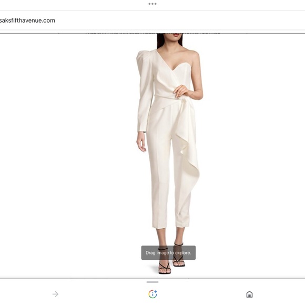
Task: Tap the bottom sheet drag handle
Action: [152, 282]
